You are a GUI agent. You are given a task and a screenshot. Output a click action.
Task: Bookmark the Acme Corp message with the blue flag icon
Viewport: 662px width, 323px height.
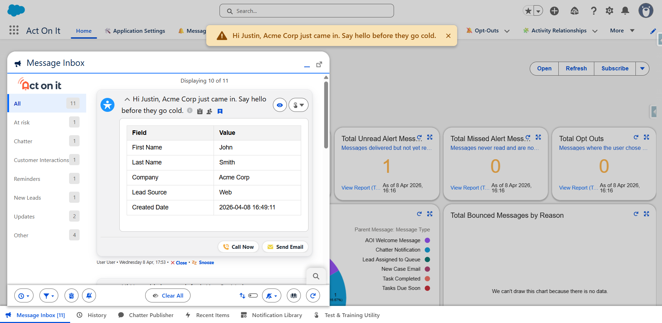220,111
